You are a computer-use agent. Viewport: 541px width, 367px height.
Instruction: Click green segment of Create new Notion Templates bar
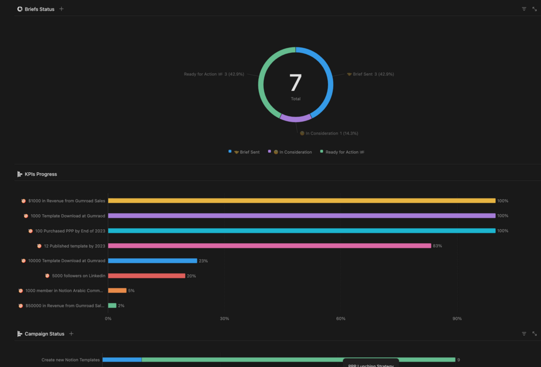[x=298, y=360]
